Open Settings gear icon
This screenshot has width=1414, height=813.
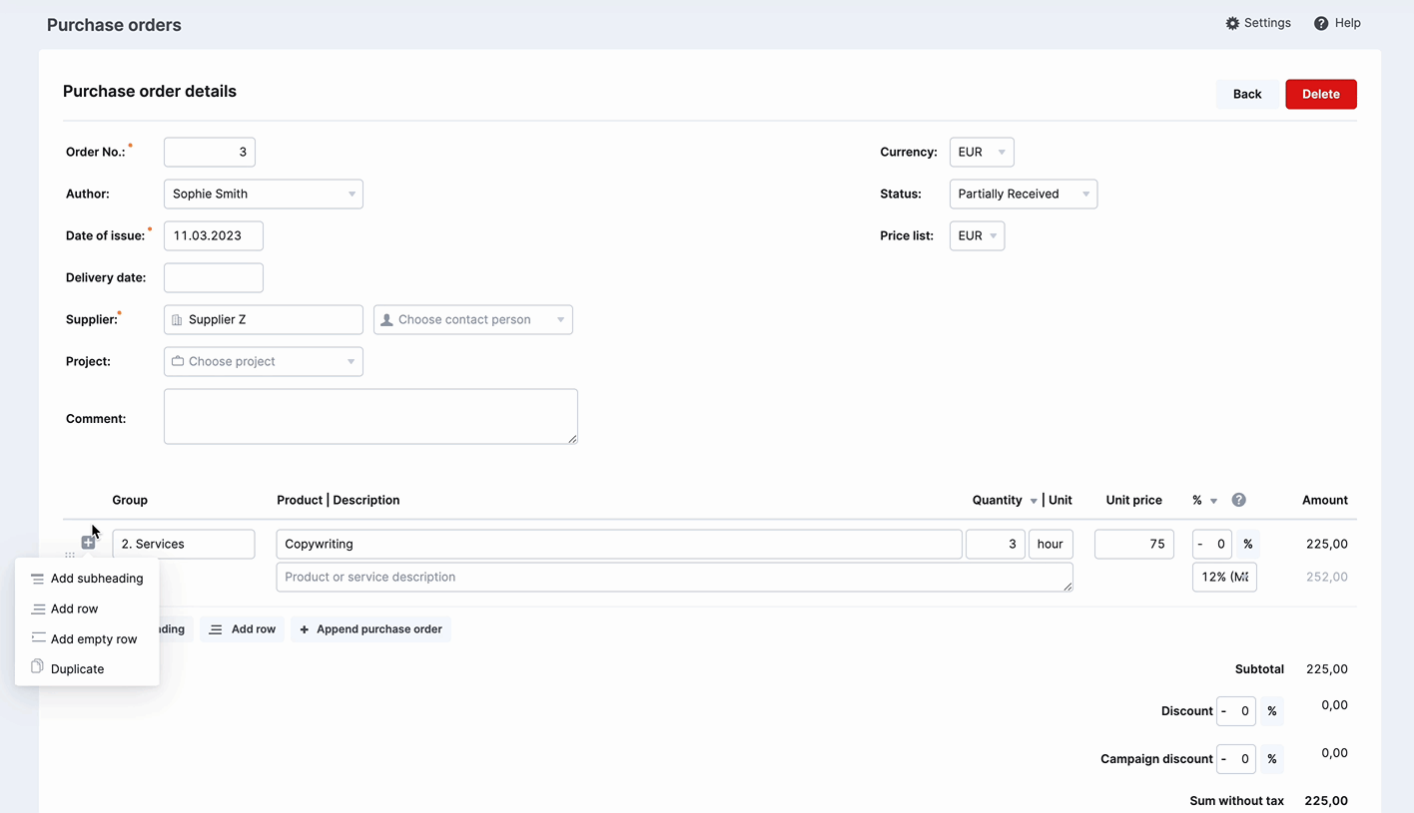[1232, 23]
